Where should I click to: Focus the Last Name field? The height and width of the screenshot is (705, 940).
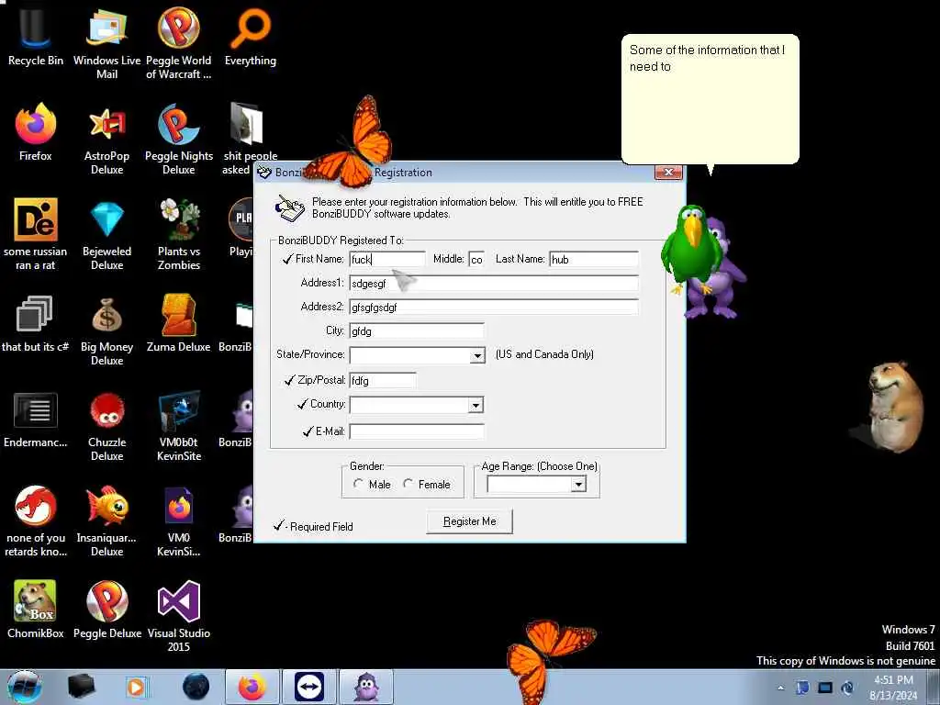click(594, 259)
